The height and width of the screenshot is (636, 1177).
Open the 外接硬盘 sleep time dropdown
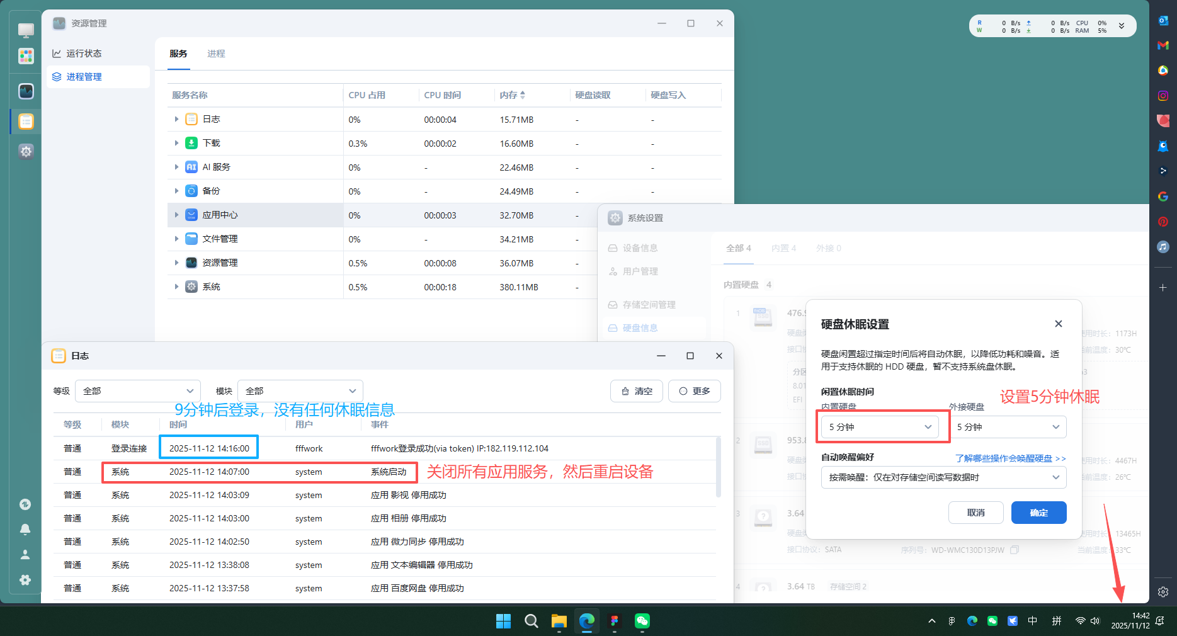pos(1008,427)
